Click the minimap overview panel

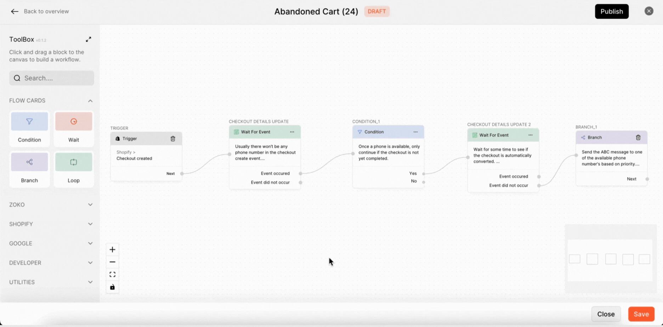click(x=611, y=259)
